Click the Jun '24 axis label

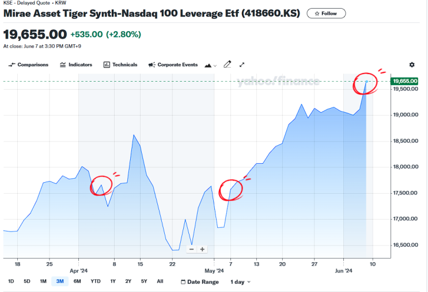344,271
